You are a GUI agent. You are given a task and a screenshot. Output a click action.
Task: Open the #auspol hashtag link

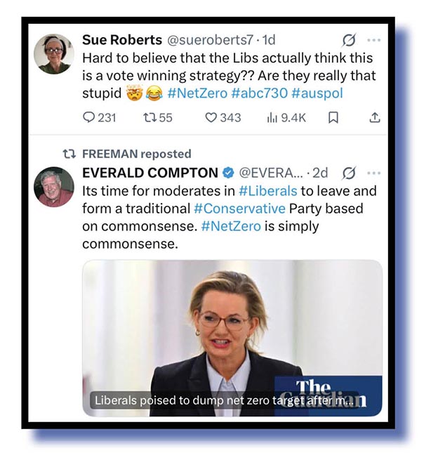pyautogui.click(x=317, y=93)
